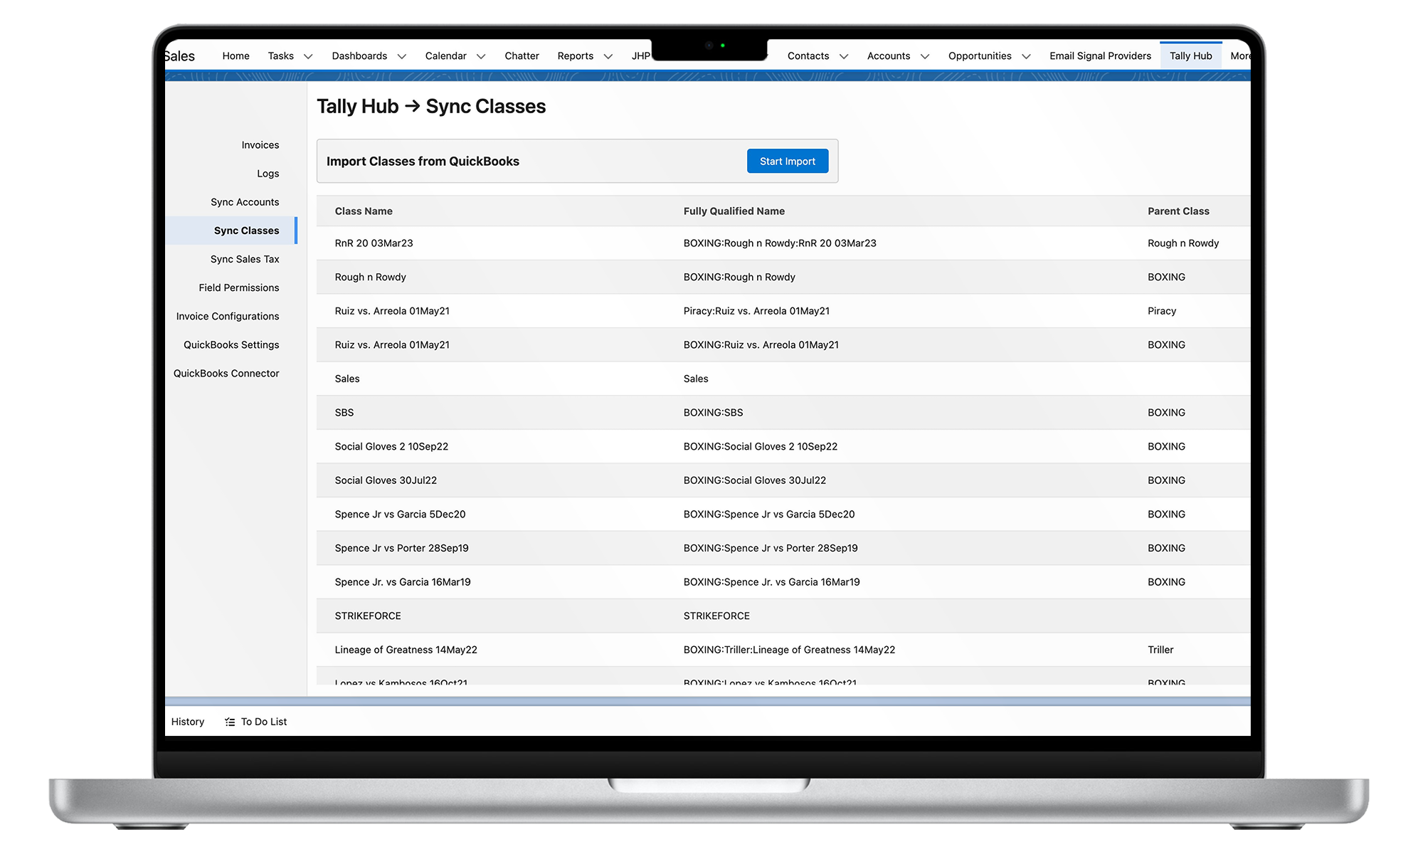View Logs from the sidebar

click(x=268, y=173)
